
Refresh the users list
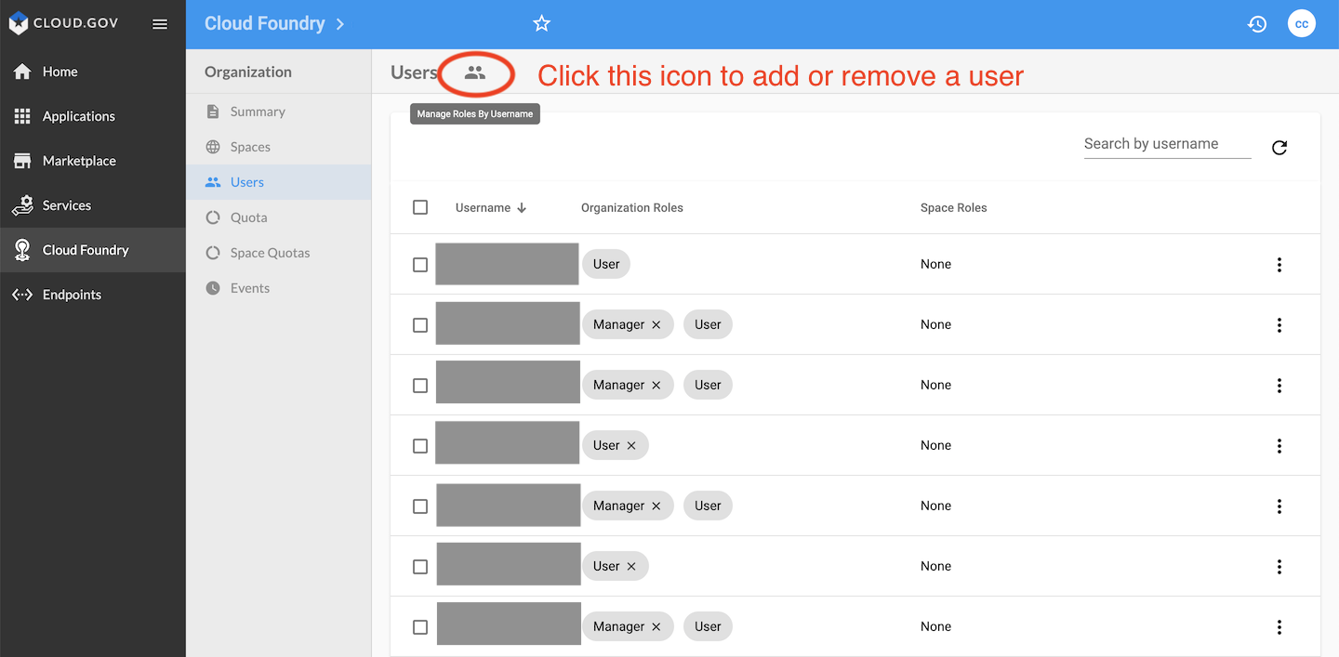[1279, 147]
